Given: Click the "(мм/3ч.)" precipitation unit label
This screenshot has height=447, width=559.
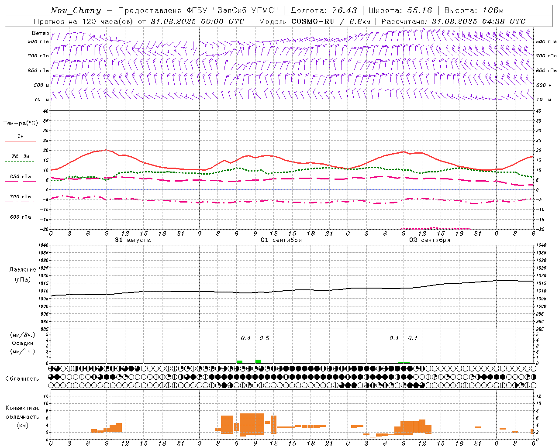Looking at the screenshot, I should pos(23,335).
